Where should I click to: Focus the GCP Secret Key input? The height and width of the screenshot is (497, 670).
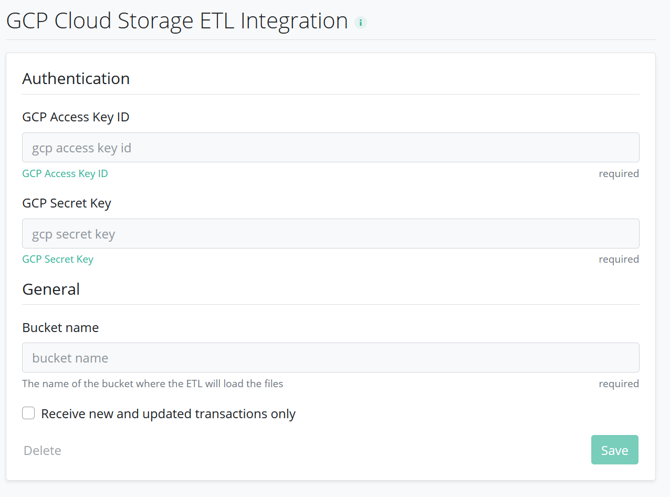331,234
